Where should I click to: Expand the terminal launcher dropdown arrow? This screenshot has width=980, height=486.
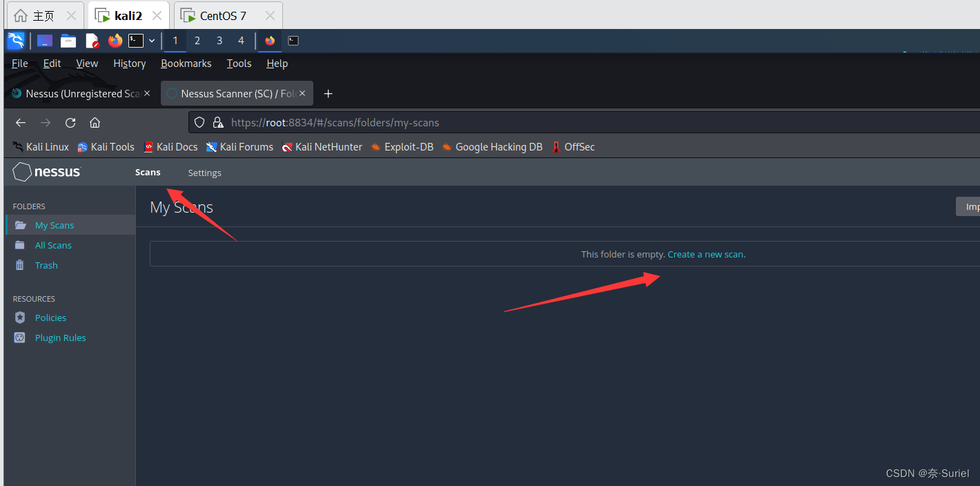[152, 41]
